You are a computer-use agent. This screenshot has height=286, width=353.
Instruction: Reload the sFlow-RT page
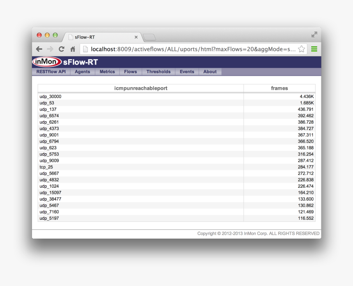[x=61, y=49]
